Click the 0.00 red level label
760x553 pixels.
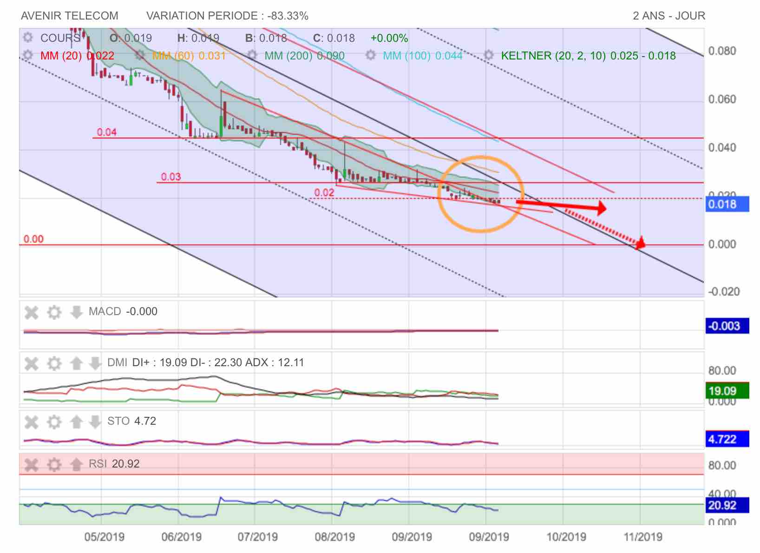coord(33,239)
